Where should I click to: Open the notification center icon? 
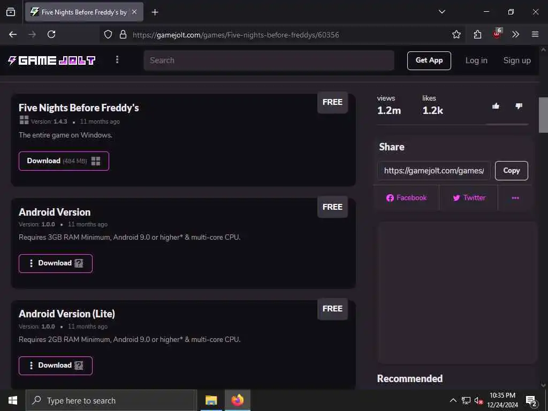[531, 401]
